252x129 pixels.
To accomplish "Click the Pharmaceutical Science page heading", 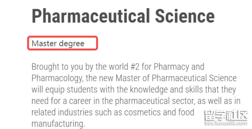I will click(123, 16).
